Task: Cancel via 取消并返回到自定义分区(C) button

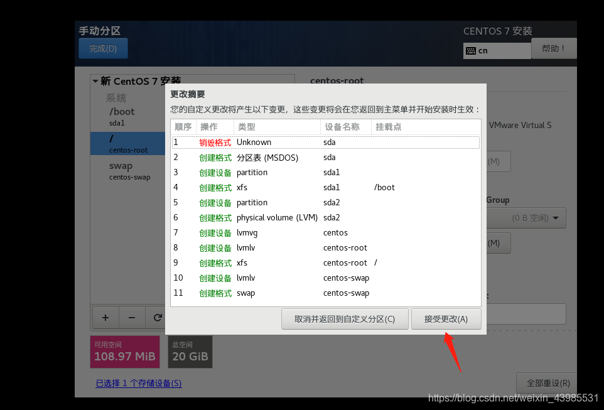Action: click(x=345, y=319)
